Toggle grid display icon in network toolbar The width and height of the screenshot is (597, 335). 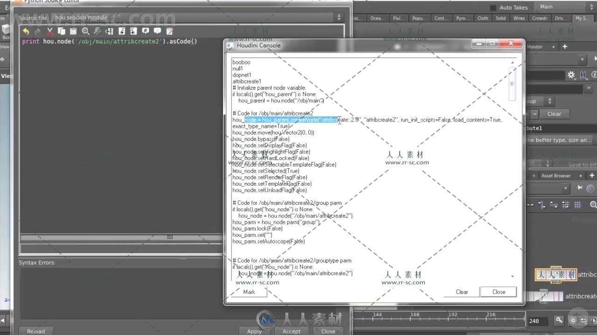tap(577, 205)
